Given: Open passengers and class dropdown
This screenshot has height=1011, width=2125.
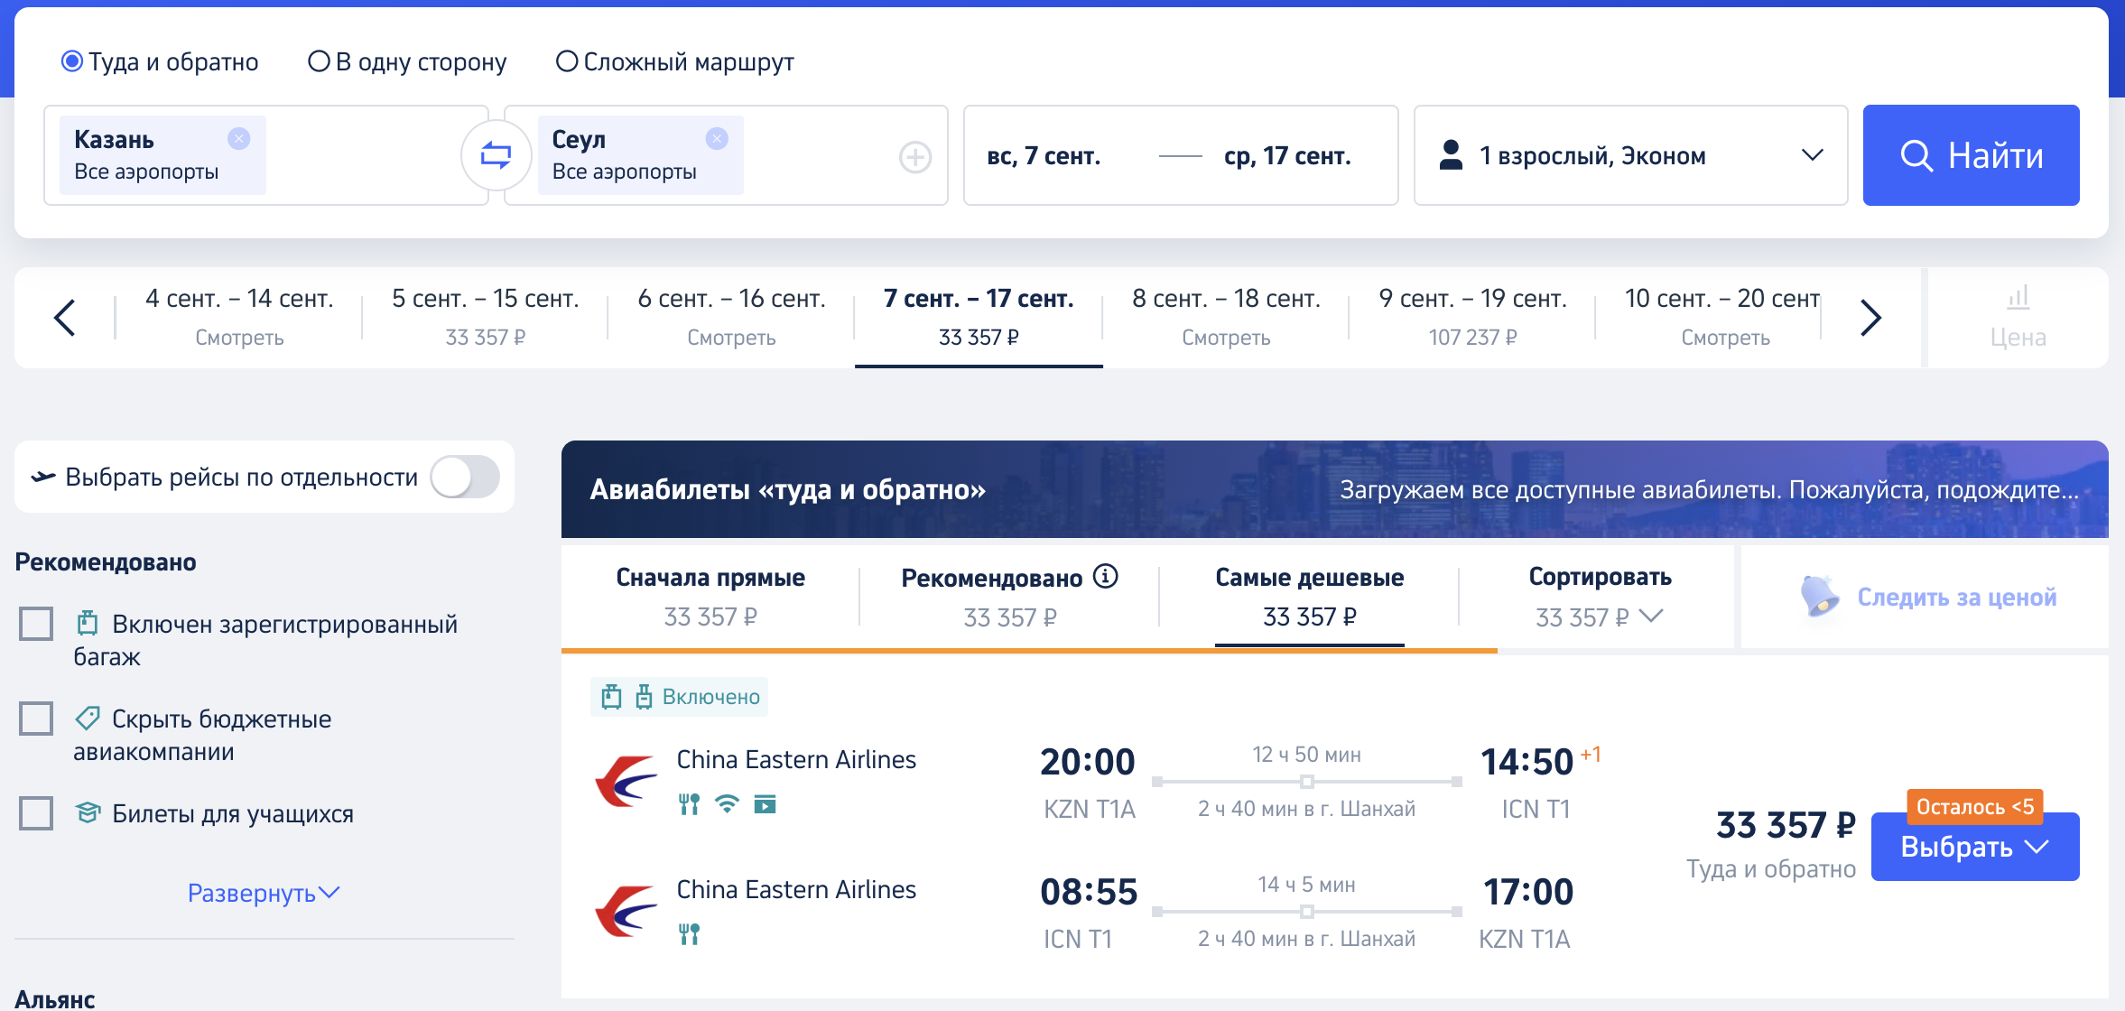Looking at the screenshot, I should (x=1631, y=155).
